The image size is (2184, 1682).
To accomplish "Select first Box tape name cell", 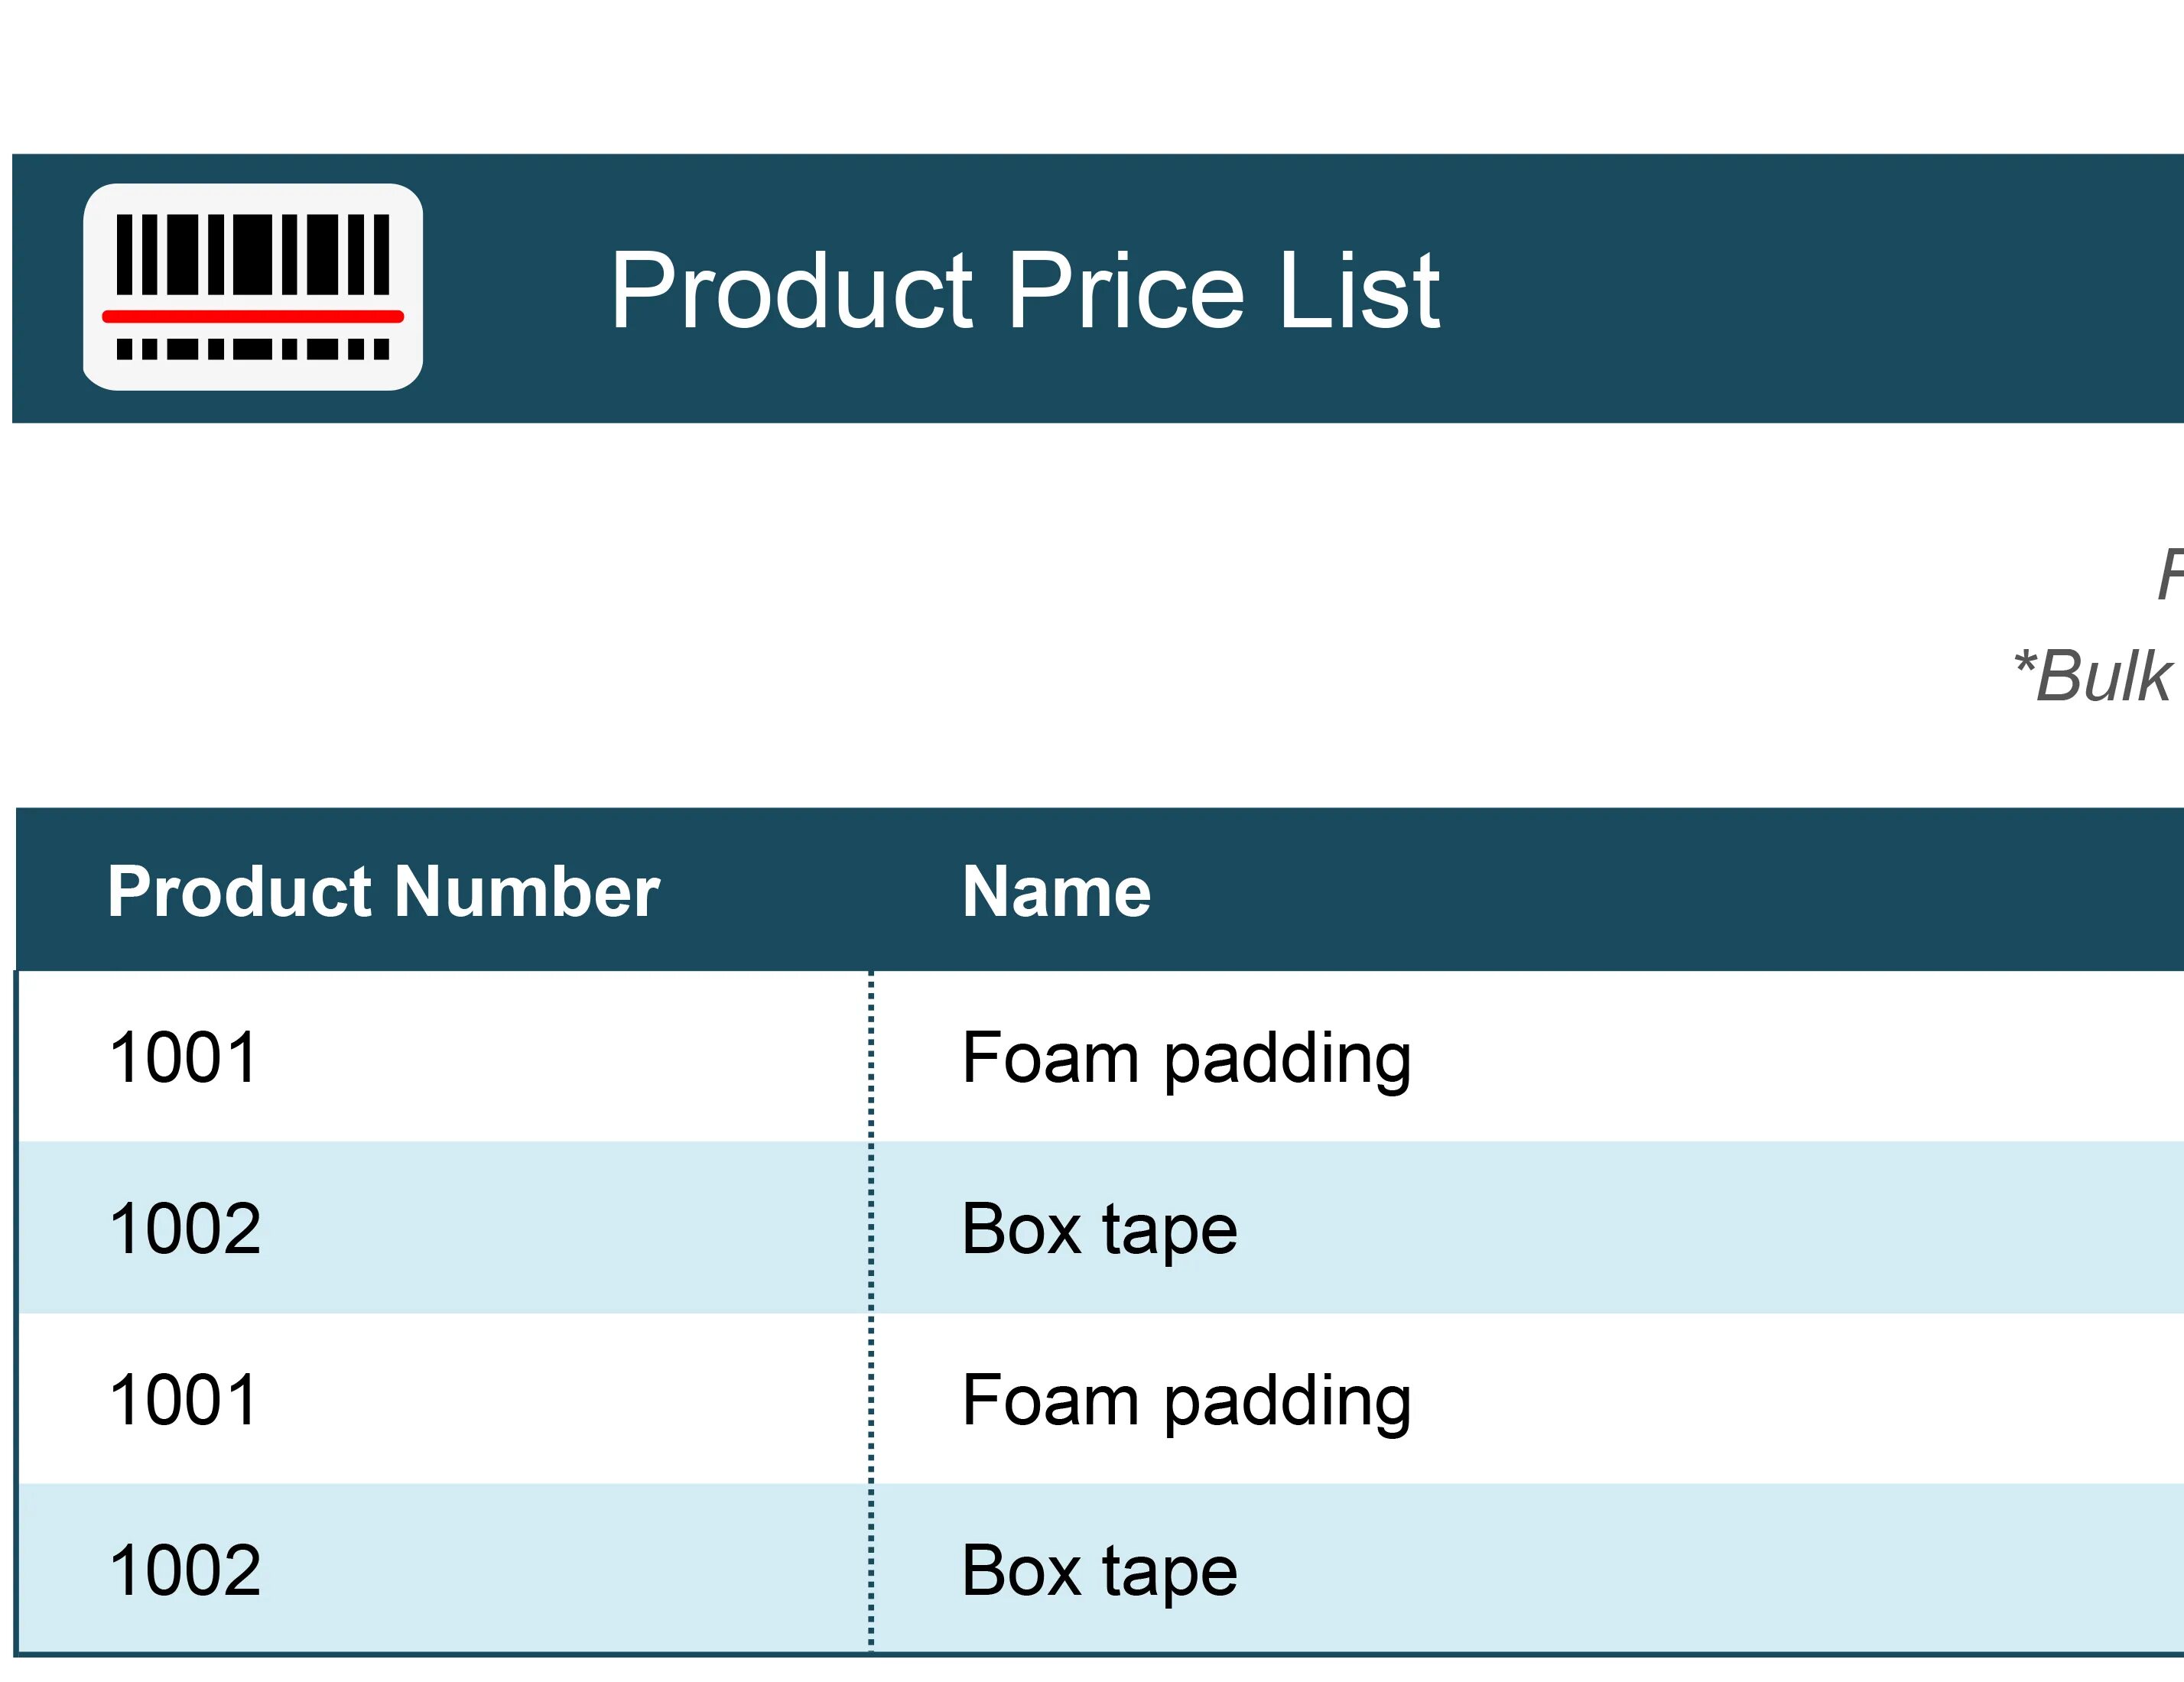I will pos(1528,1227).
